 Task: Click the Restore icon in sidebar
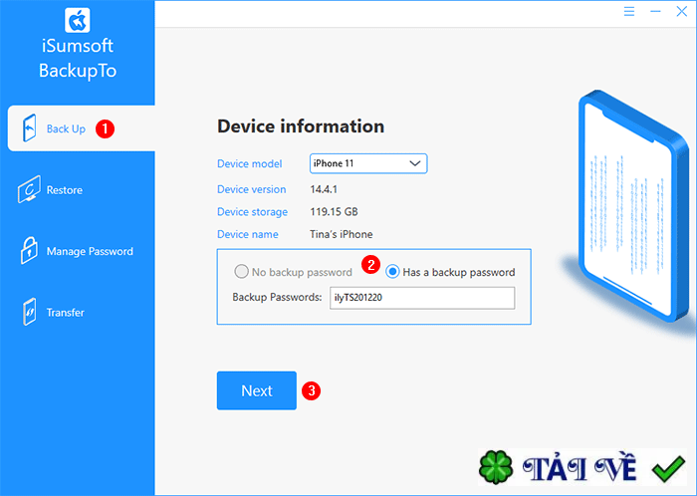pyautogui.click(x=29, y=189)
